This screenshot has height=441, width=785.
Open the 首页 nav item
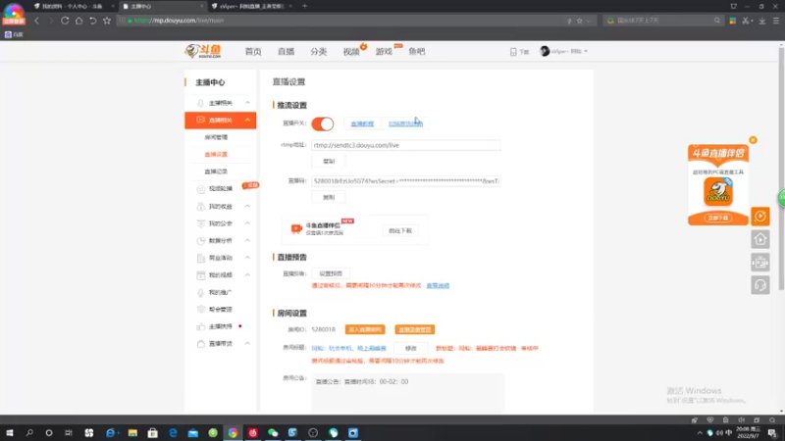pyautogui.click(x=253, y=52)
